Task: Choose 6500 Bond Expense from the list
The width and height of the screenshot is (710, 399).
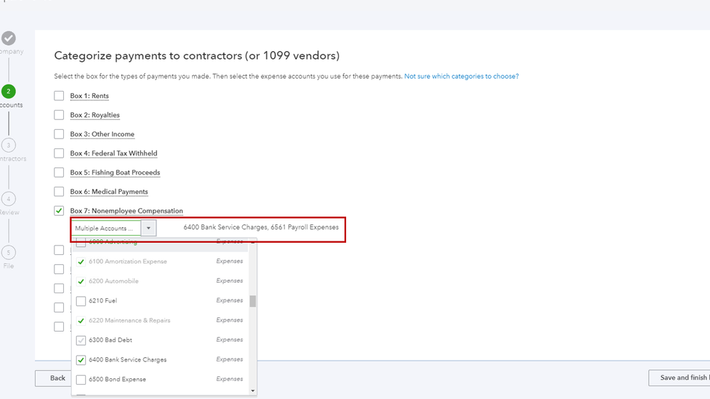Action: pyautogui.click(x=81, y=379)
